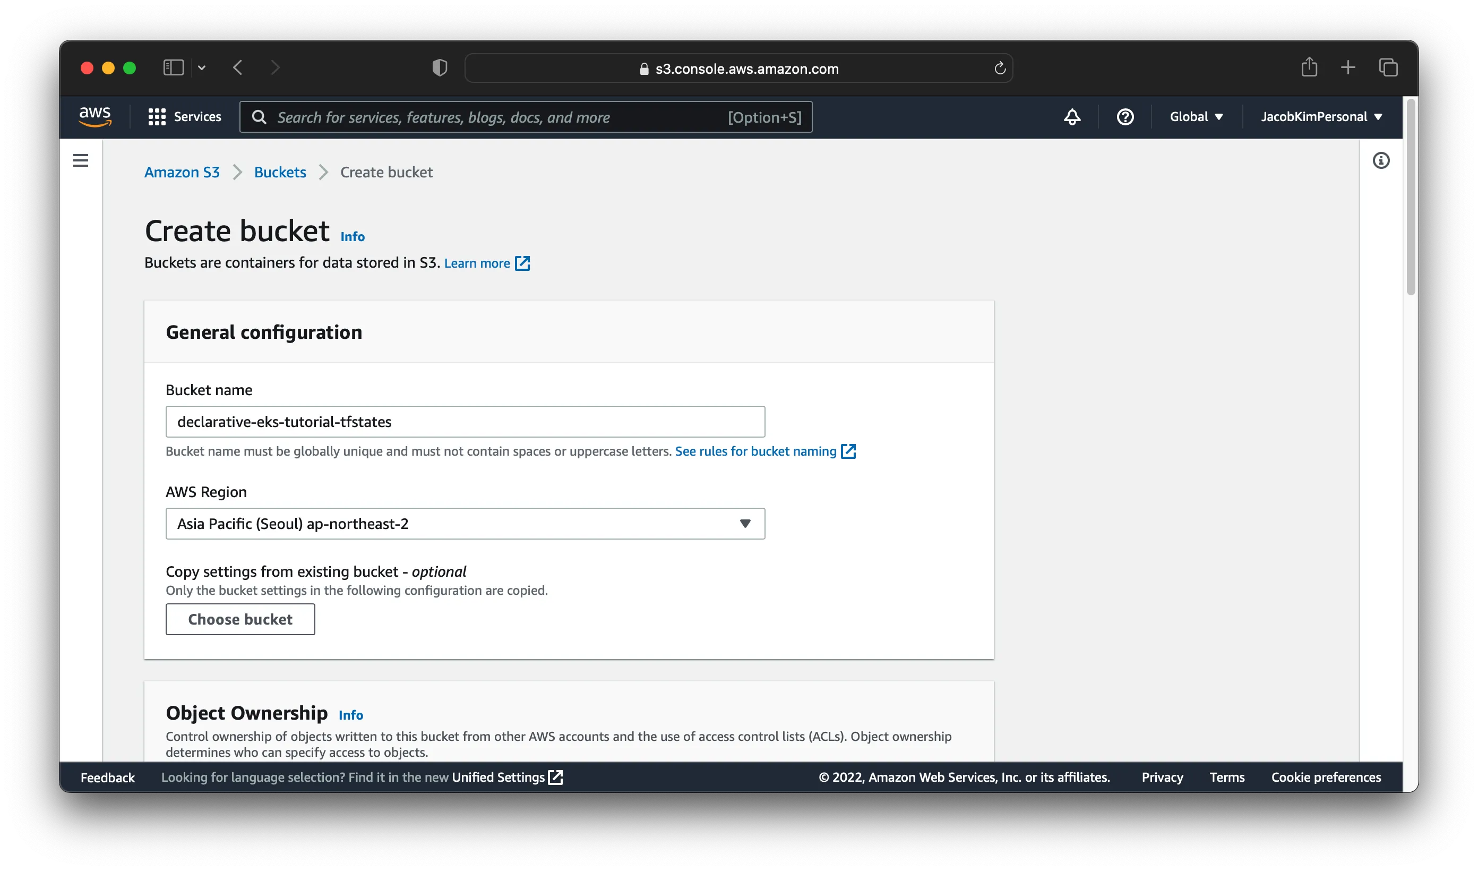Open the See rules for bucket naming link
1478x871 pixels.
click(755, 451)
